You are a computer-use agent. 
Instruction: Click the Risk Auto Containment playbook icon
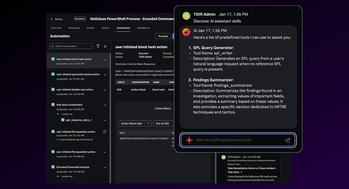point(53,105)
